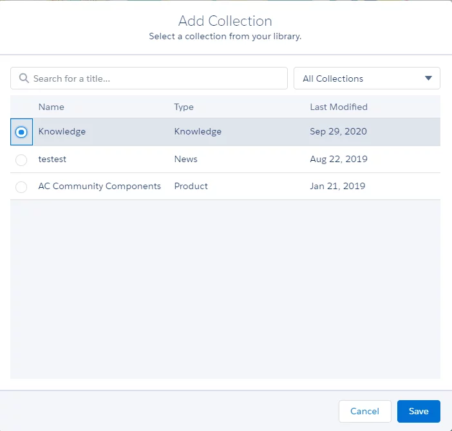Cancel the Add Collection dialog

365,411
